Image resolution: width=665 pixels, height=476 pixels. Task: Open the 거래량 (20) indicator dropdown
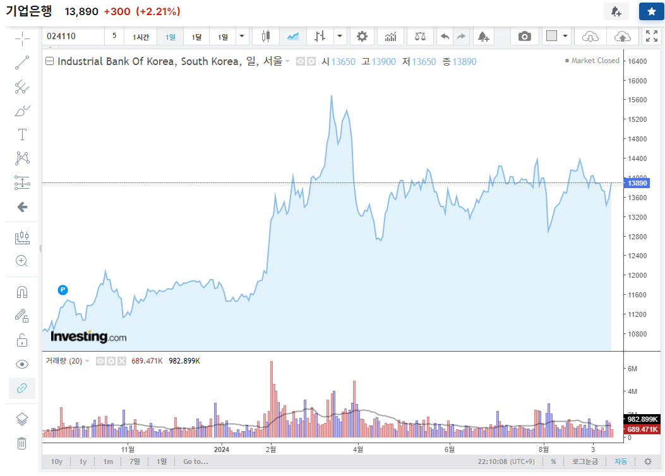pos(87,361)
